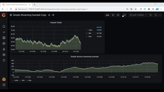Share the dashboard via share icon
Image resolution: width=164 pixels, height=92 pixels.
53,15
